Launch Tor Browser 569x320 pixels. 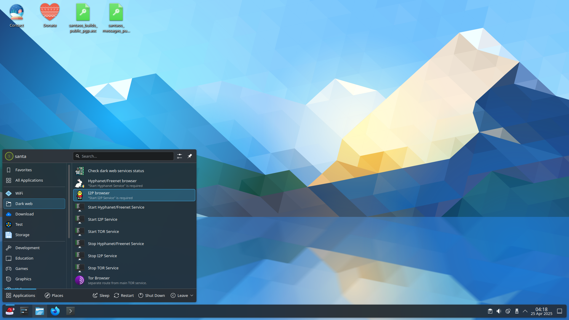(x=134, y=280)
